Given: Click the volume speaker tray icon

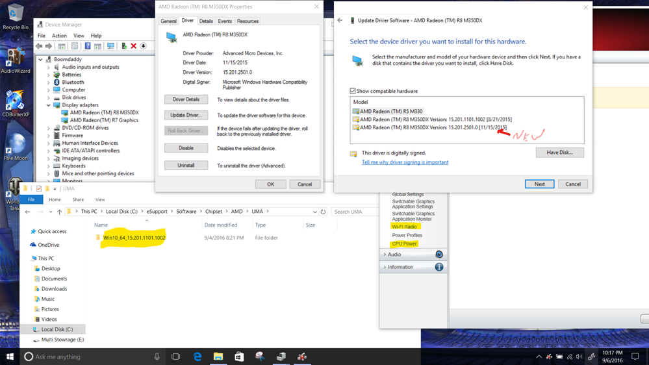Looking at the screenshot, I should tap(579, 357).
